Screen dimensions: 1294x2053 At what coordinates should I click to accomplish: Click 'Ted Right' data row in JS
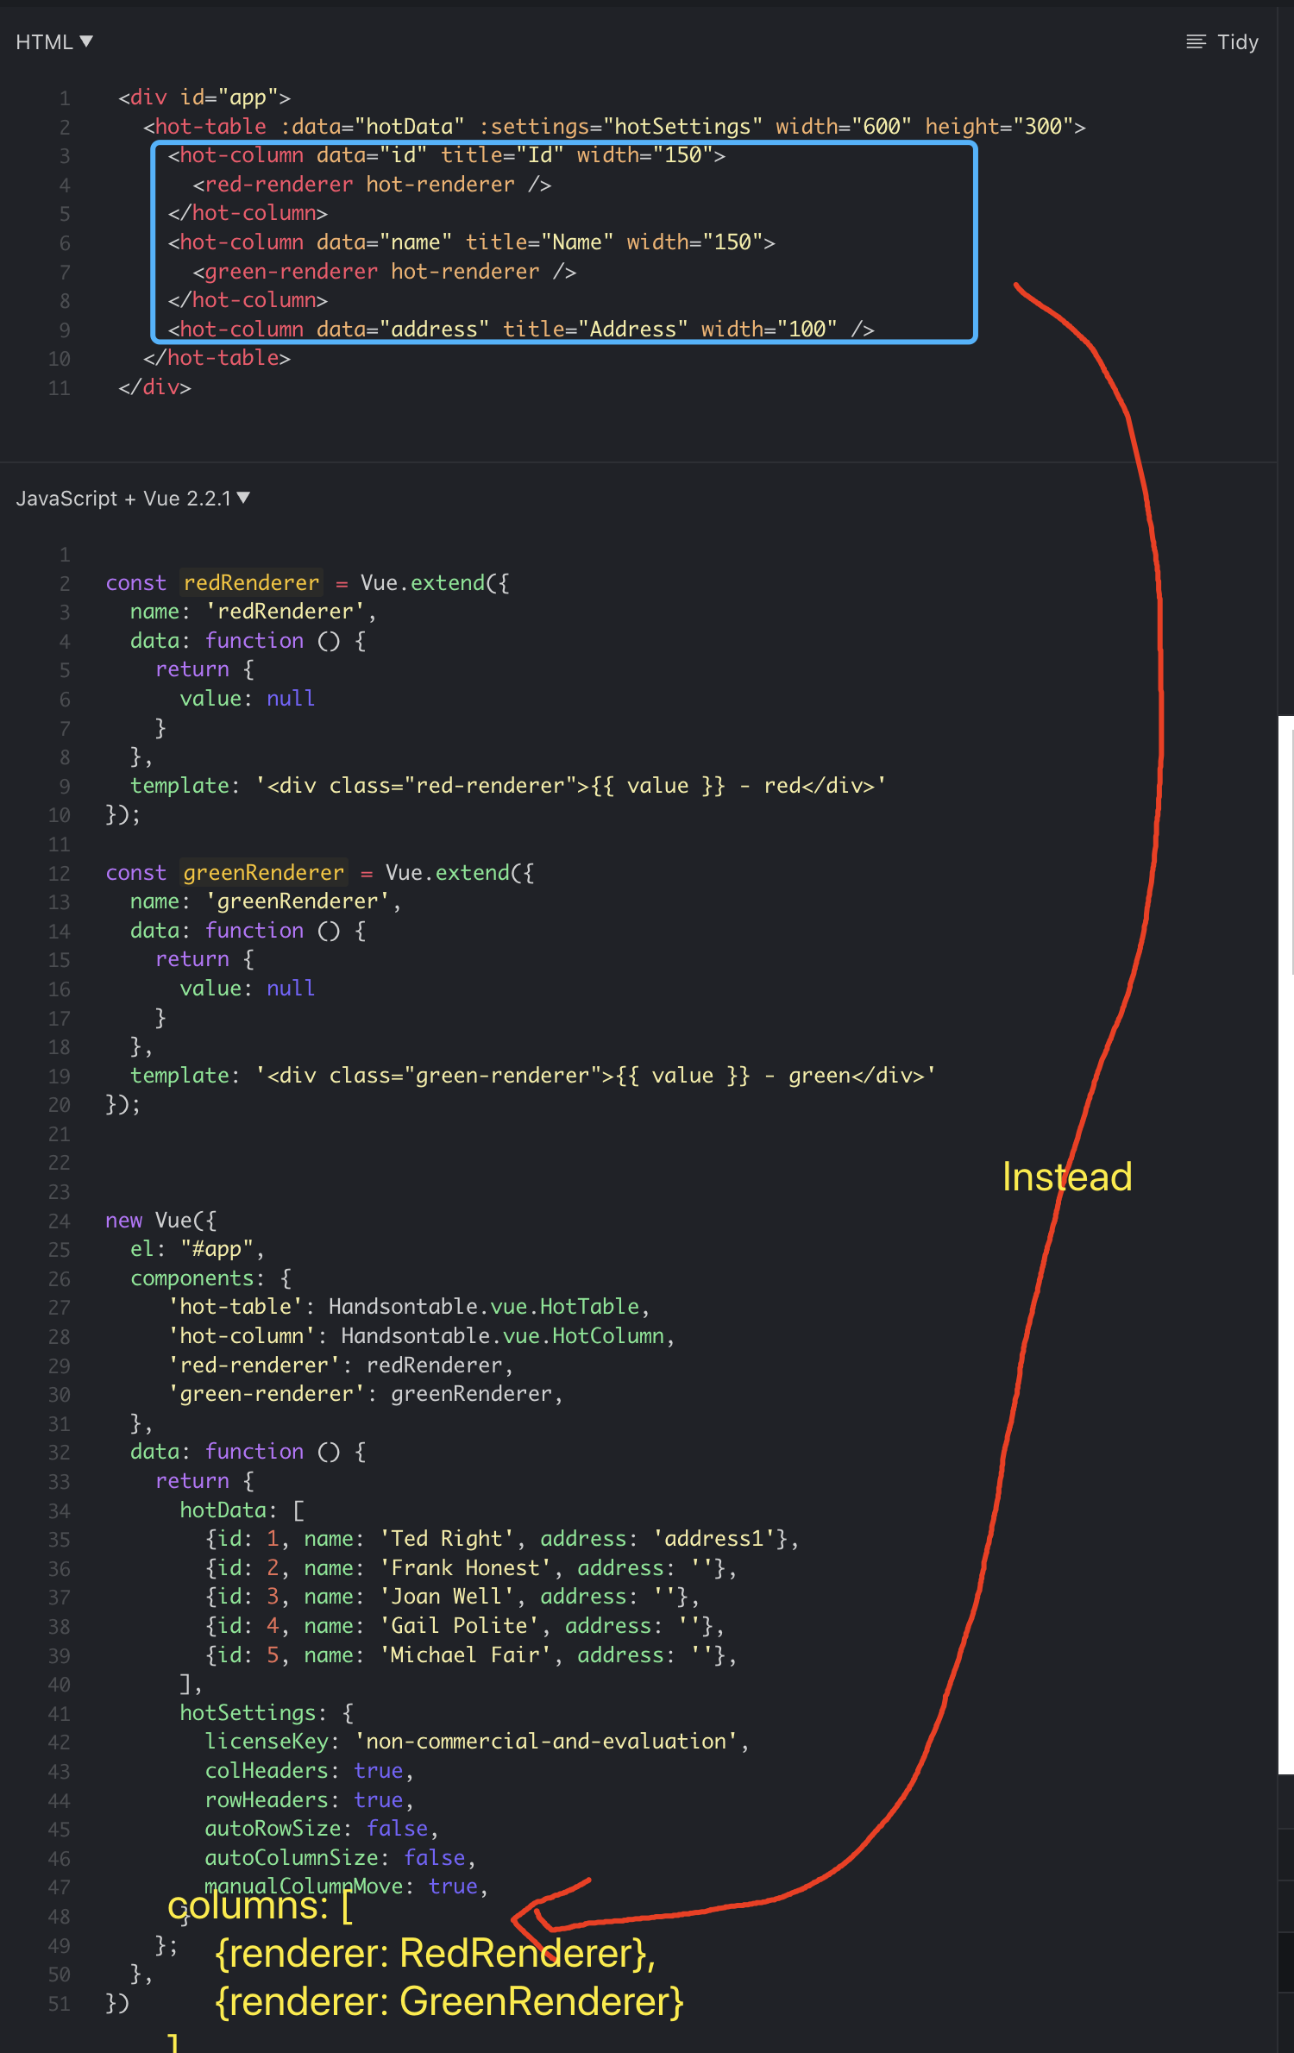coord(502,1539)
